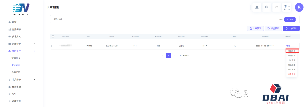The width and height of the screenshot is (306, 107).
Task: Click the NOBE logo
Action: (x=21, y=9)
